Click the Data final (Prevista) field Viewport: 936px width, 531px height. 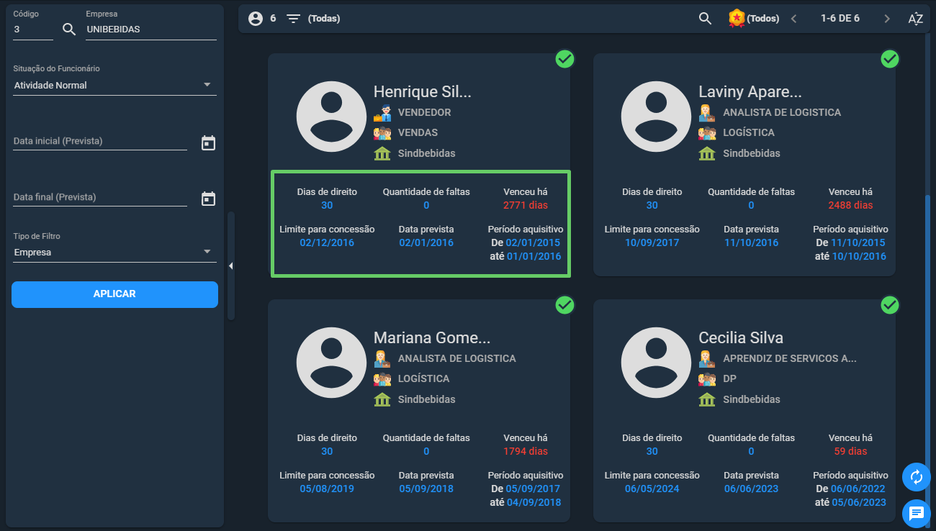pos(100,197)
